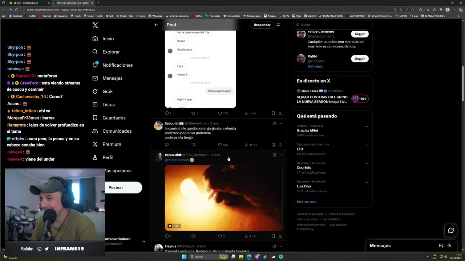Image resolution: width=465 pixels, height=261 pixels.
Task: Open reply sorting options icon next to Responder
Action: (278, 25)
